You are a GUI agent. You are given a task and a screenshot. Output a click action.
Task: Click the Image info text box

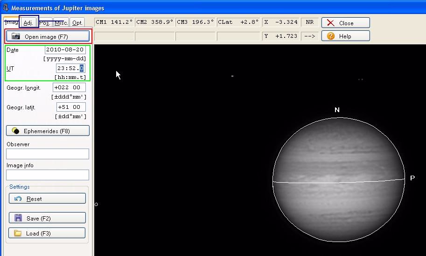[x=47, y=175]
